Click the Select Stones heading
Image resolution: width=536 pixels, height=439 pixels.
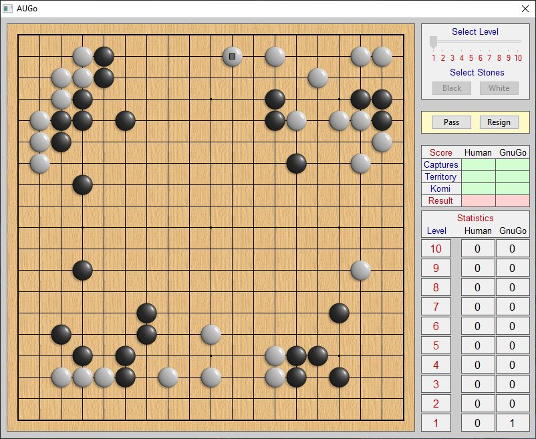(477, 72)
